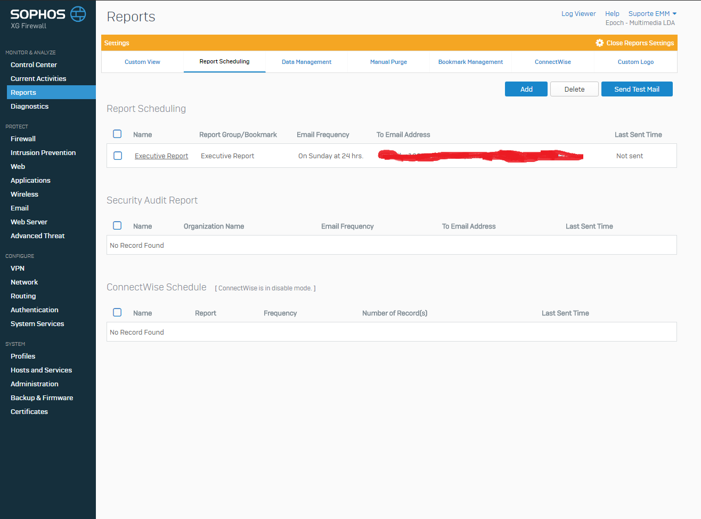Click the Report Group/Bookmark column header
The height and width of the screenshot is (519, 701).
[x=238, y=134]
